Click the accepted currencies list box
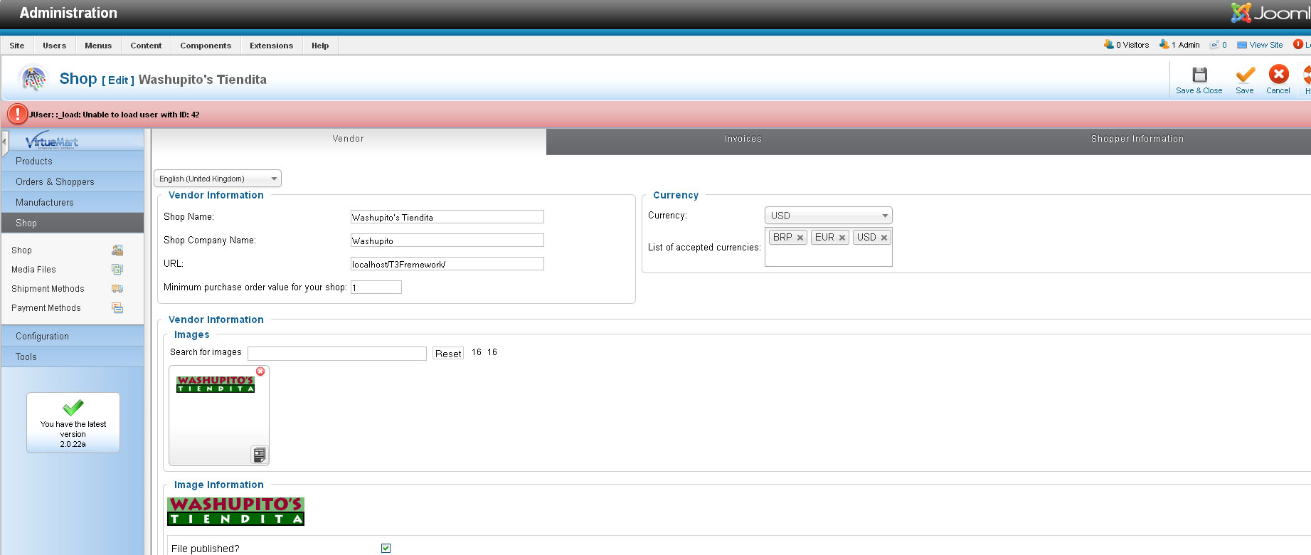 [829, 247]
